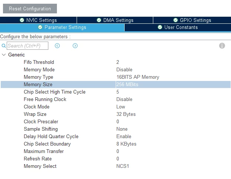Select the Clock Prescaler parameter label
Screen dimensions: 231x179
click(41, 122)
